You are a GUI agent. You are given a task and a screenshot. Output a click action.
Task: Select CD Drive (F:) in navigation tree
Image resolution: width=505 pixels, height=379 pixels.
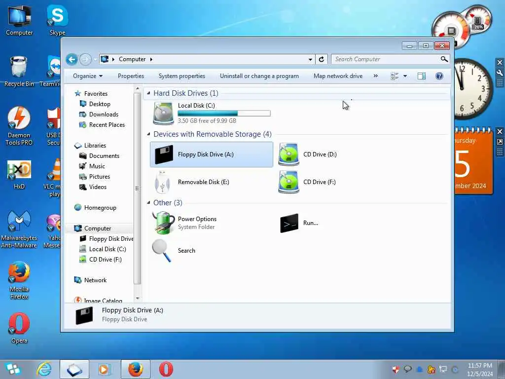pos(106,260)
